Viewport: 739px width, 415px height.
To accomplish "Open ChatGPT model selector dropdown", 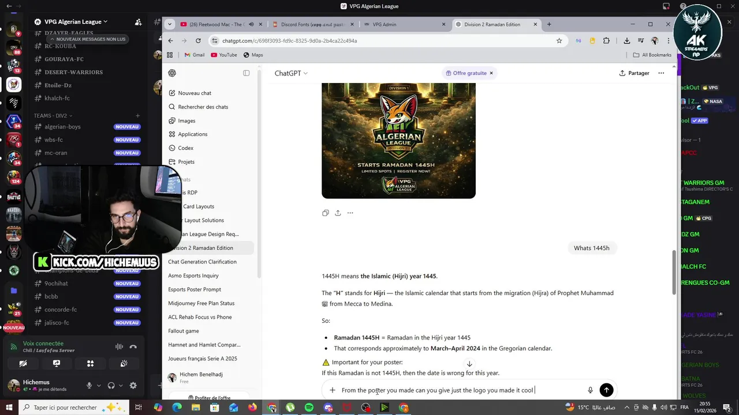I will (x=291, y=73).
